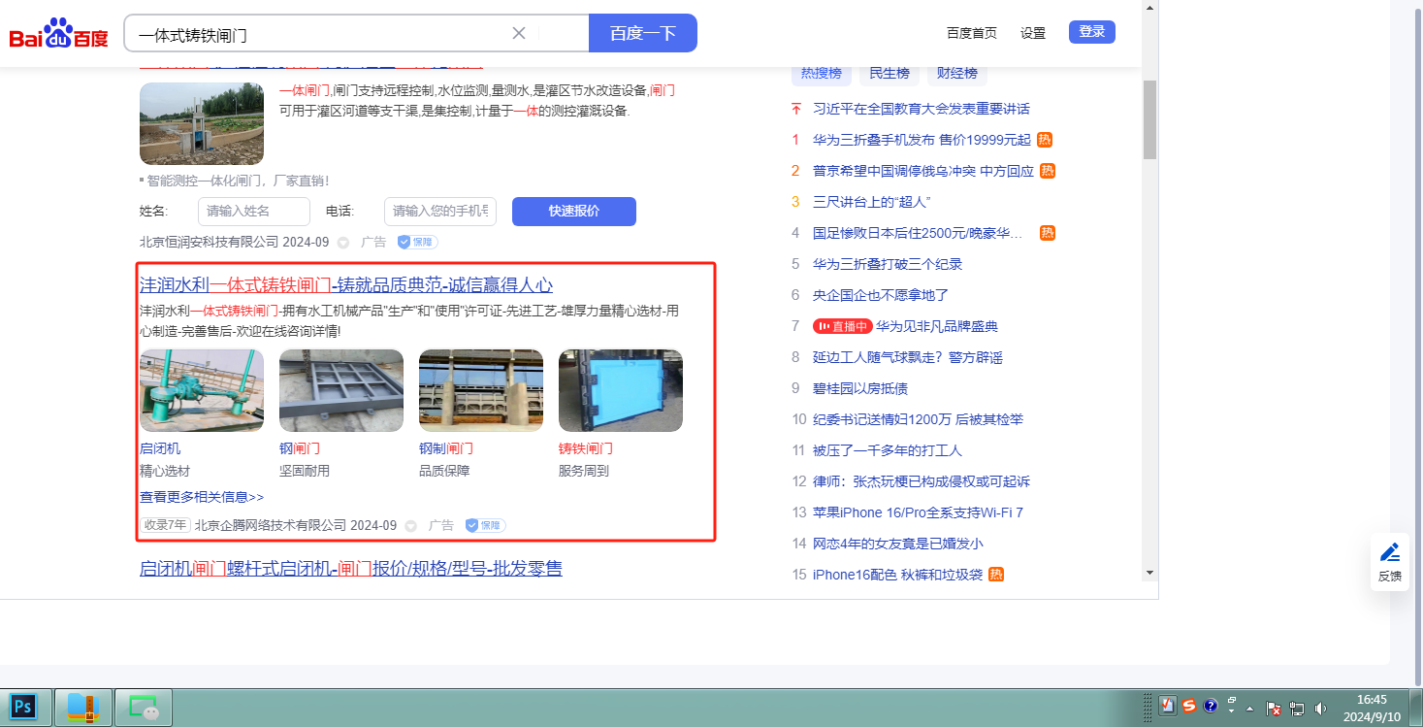The image size is (1423, 727).
Task: Click the 姓名 name input field
Action: pos(254,212)
